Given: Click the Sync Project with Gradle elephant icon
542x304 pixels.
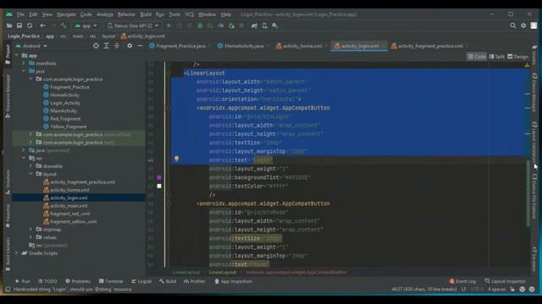Looking at the screenshot, I should (x=254, y=25).
